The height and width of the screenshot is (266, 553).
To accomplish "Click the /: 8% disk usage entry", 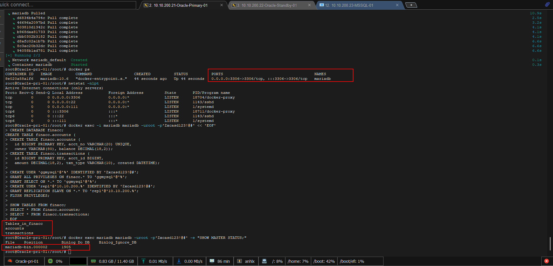I will (277, 261).
